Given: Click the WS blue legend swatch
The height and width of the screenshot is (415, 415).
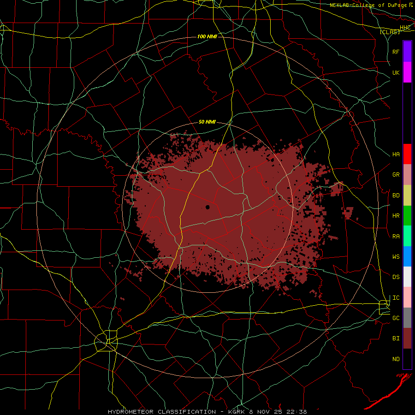Looking at the screenshot, I should pyautogui.click(x=407, y=256).
